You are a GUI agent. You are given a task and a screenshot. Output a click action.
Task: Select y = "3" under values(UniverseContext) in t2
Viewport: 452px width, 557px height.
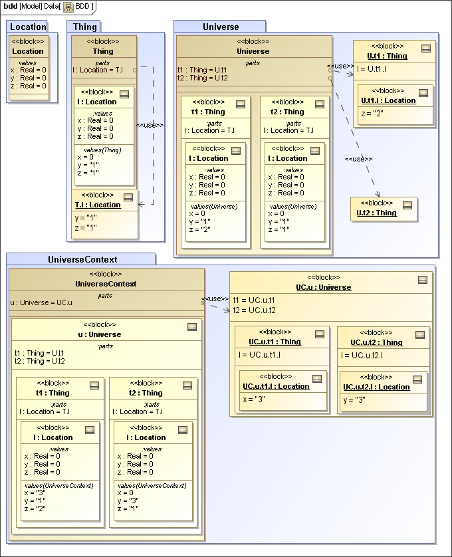128,501
